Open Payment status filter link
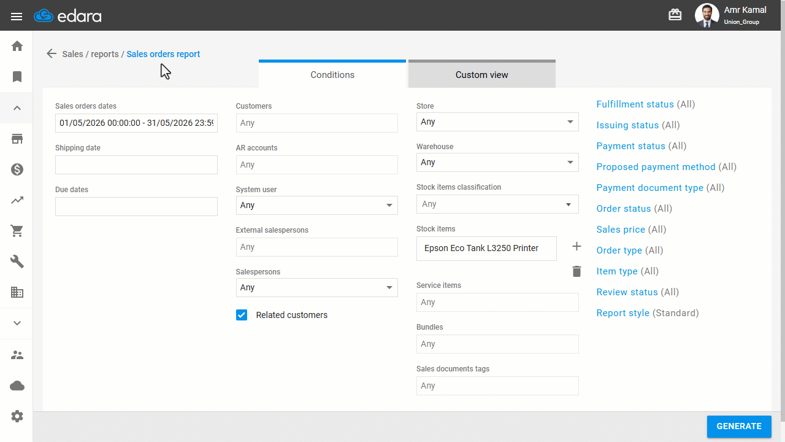 pyautogui.click(x=631, y=146)
